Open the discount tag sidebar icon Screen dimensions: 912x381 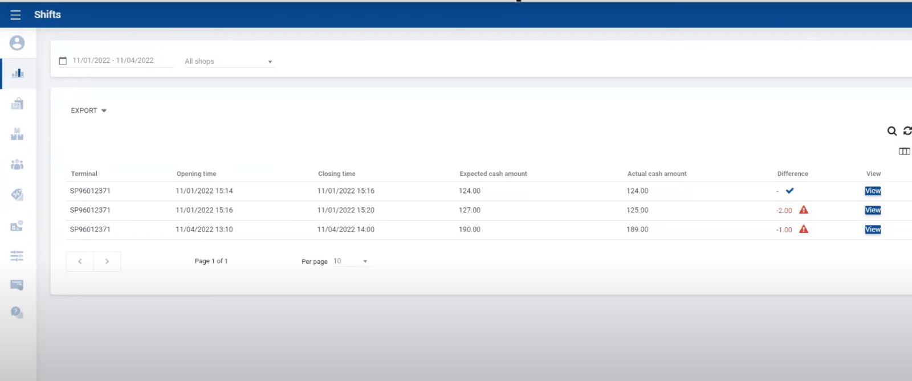pyautogui.click(x=17, y=195)
